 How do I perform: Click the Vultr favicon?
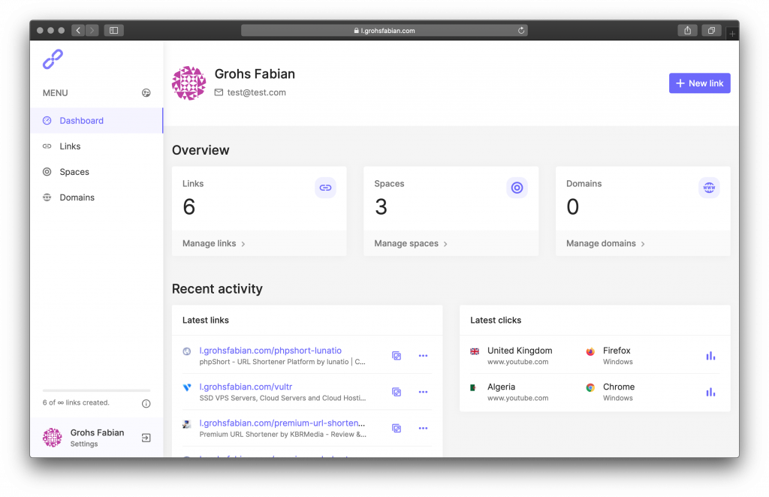187,387
